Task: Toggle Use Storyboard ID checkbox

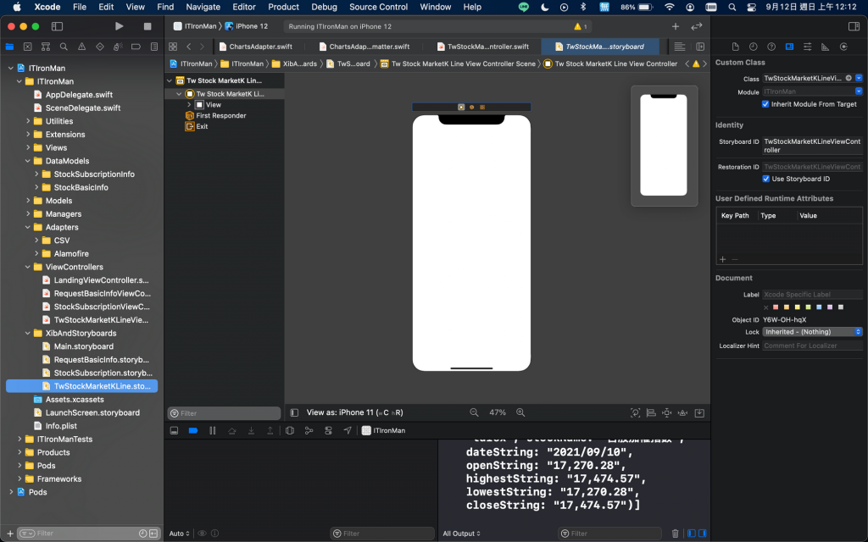Action: pyautogui.click(x=765, y=179)
